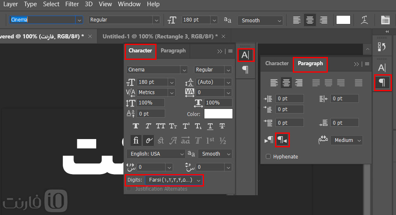The image size is (396, 215).
Task: Open the View menu
Action: click(x=105, y=4)
